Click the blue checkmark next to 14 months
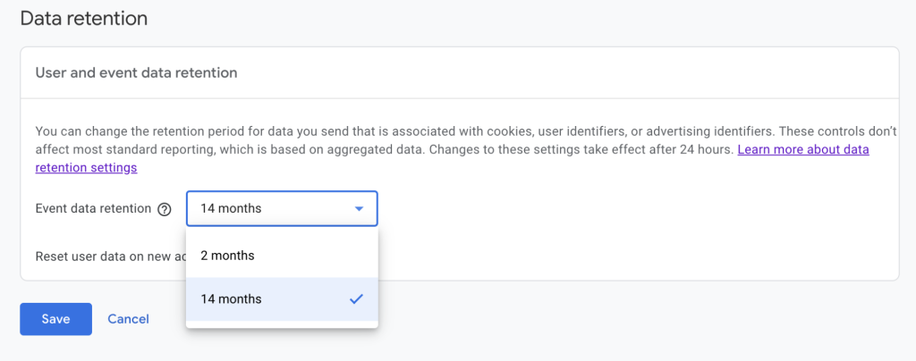 point(356,299)
